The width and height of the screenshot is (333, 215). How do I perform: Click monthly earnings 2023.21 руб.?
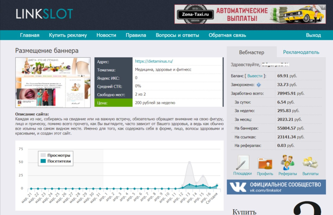(290, 119)
